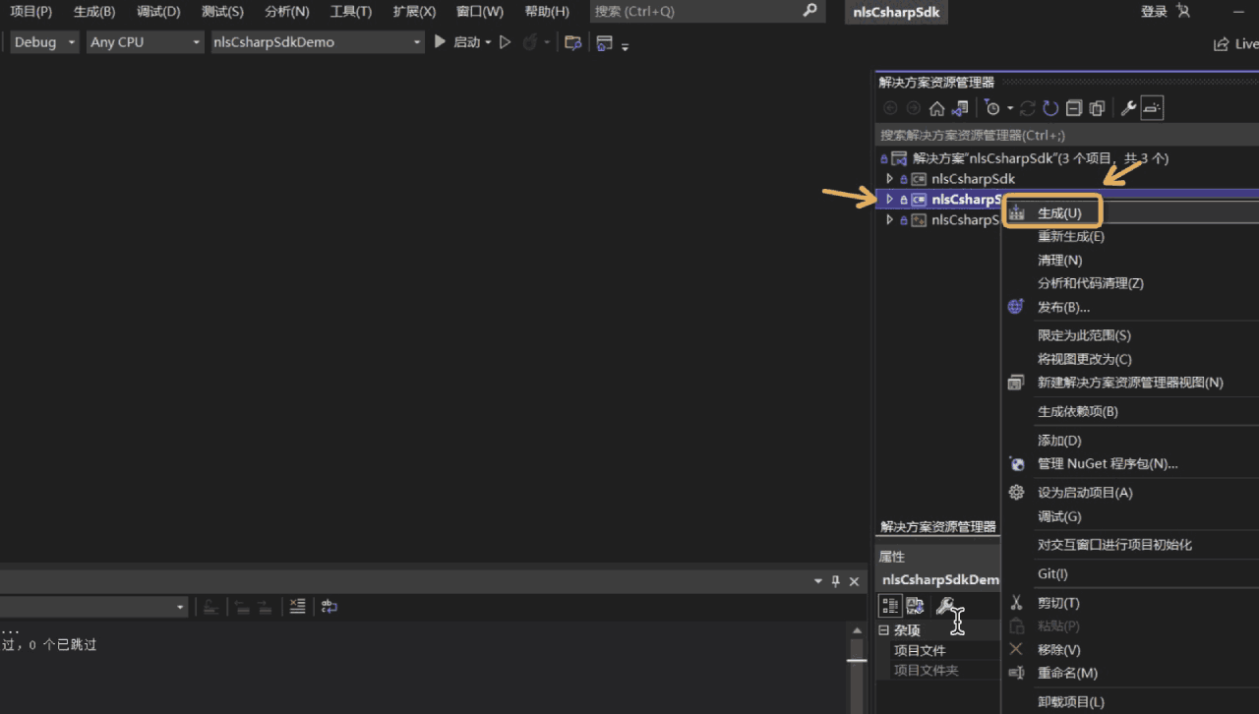Toggle Preview Selected Items icon
Screen dimensions: 1259x714
[x=1152, y=108]
